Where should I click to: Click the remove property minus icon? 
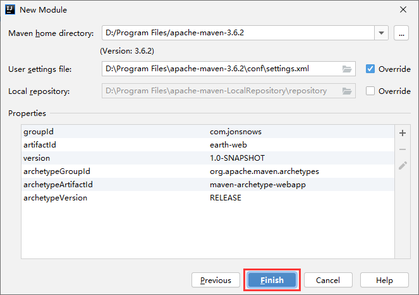pos(403,149)
